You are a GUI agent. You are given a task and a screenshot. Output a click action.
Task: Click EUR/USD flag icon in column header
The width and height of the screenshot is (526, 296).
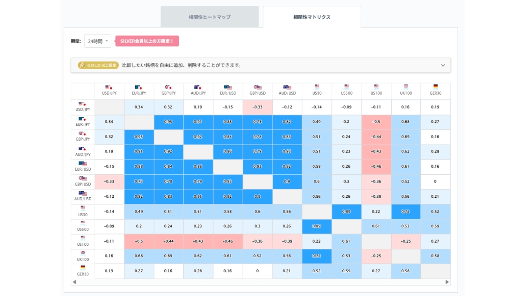click(228, 87)
